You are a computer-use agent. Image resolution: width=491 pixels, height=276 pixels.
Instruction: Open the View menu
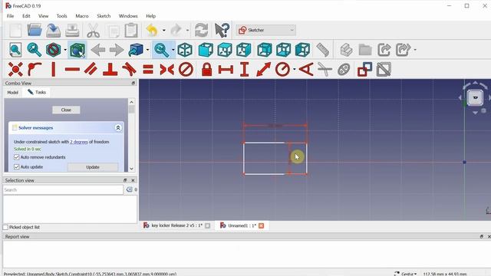[x=44, y=16]
